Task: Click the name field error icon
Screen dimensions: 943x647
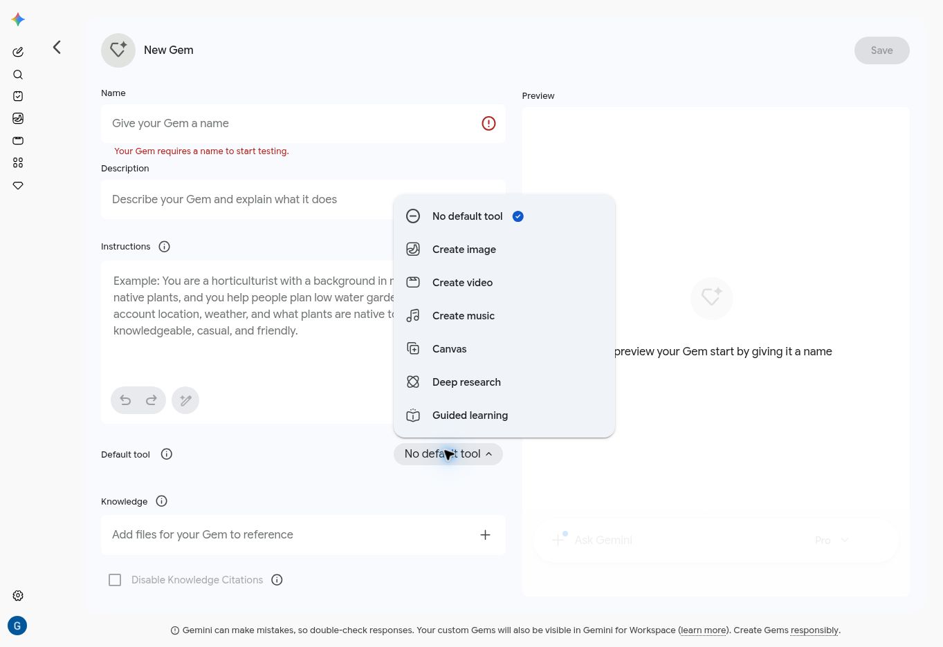Action: click(488, 124)
